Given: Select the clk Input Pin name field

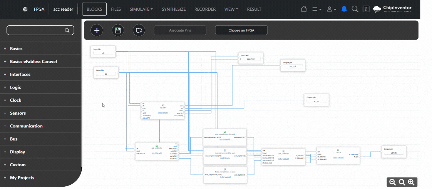Looking at the screenshot, I should pyautogui.click(x=103, y=53).
